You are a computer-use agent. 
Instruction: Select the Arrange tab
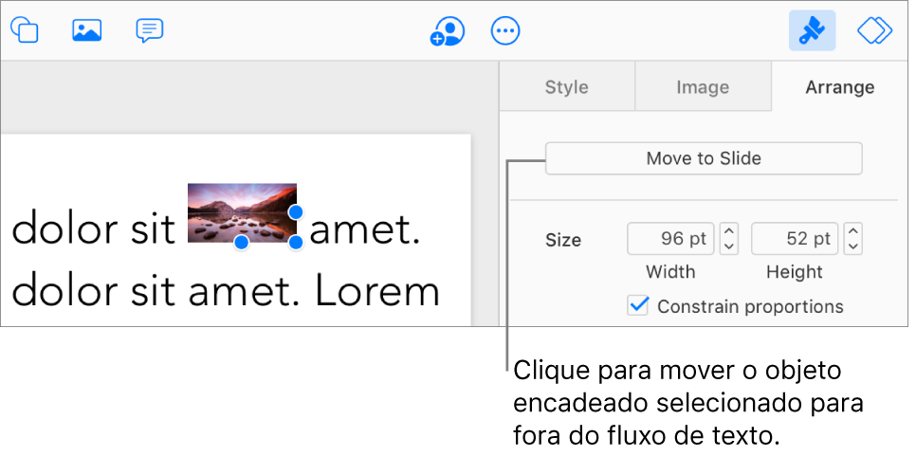[x=840, y=87]
